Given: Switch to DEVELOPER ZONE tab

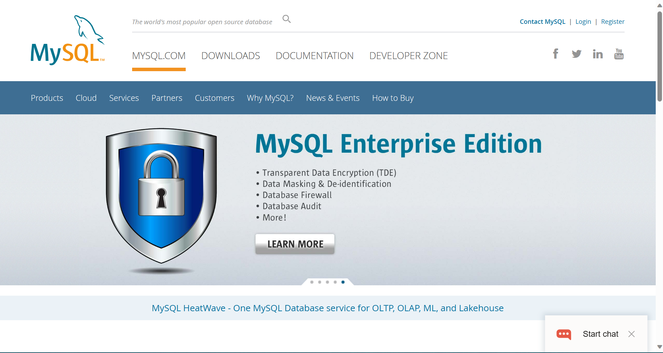Looking at the screenshot, I should (x=408, y=56).
